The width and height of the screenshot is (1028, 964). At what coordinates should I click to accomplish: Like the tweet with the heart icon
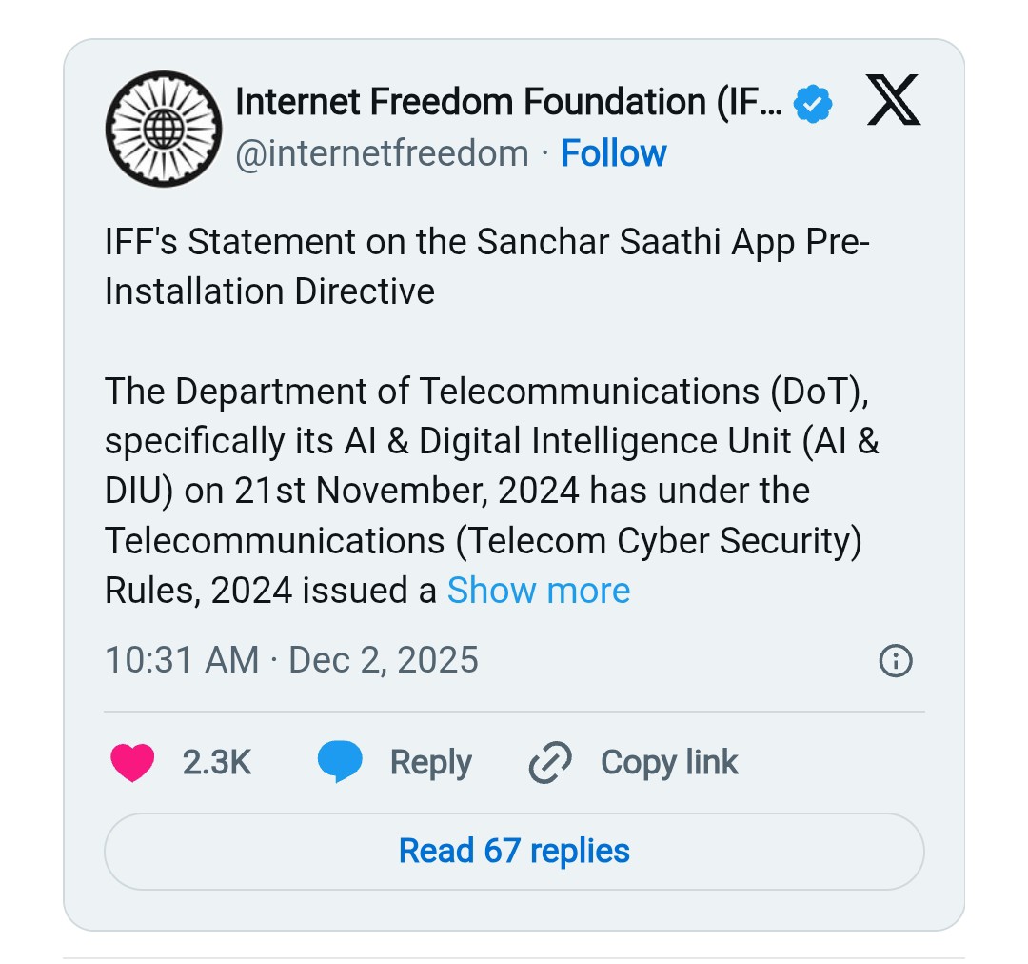pyautogui.click(x=132, y=763)
